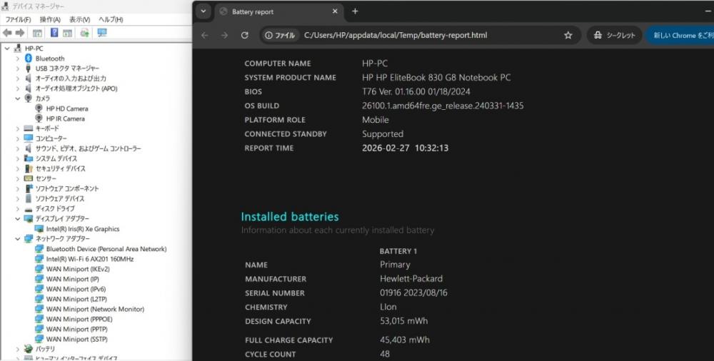Select the HP HD Camera device
Viewport: 714px width, 361px height.
tap(67, 108)
